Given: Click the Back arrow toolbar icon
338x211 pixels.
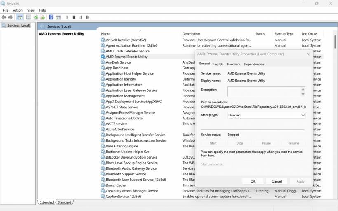Looking at the screenshot, I should (4, 17).
